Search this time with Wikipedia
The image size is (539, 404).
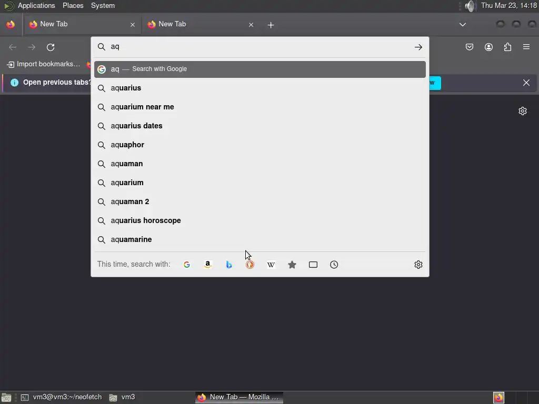(271, 265)
